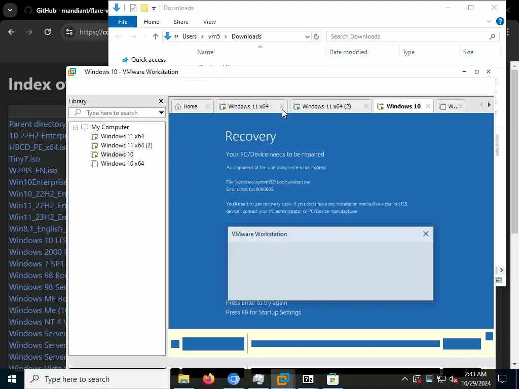Sort files by Type column

[409, 52]
